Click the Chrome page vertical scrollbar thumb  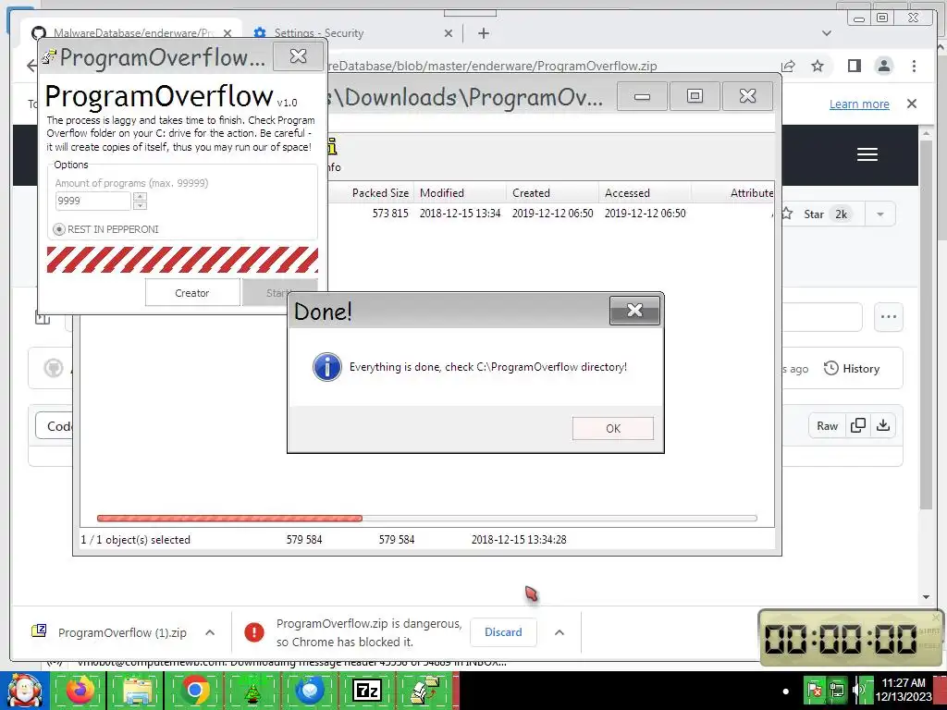926,323
